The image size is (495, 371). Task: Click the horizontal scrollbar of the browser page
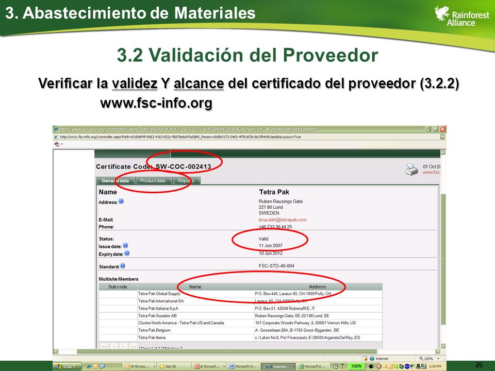(x=227, y=351)
